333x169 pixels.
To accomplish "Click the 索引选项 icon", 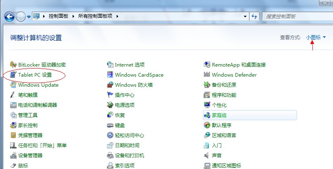I will coord(110,165).
